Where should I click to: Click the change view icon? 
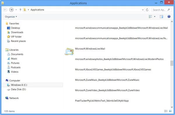tap(150, 17)
